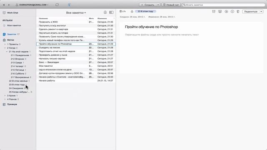This screenshot has width=267, height=150.
Task: Click the 23 В этом году tag pill
Action: coord(146,11)
